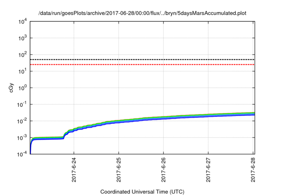Click the Coordinated Universal Time axis label
The height and width of the screenshot is (196, 281).
click(x=142, y=192)
